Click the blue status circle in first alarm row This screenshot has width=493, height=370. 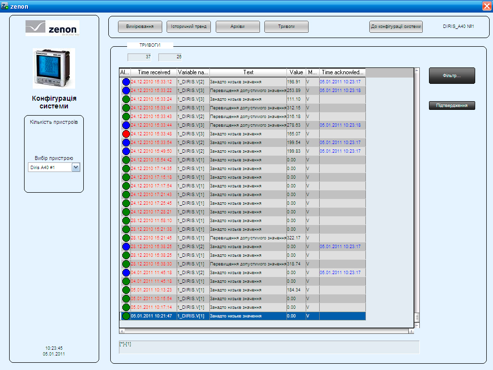click(126, 82)
